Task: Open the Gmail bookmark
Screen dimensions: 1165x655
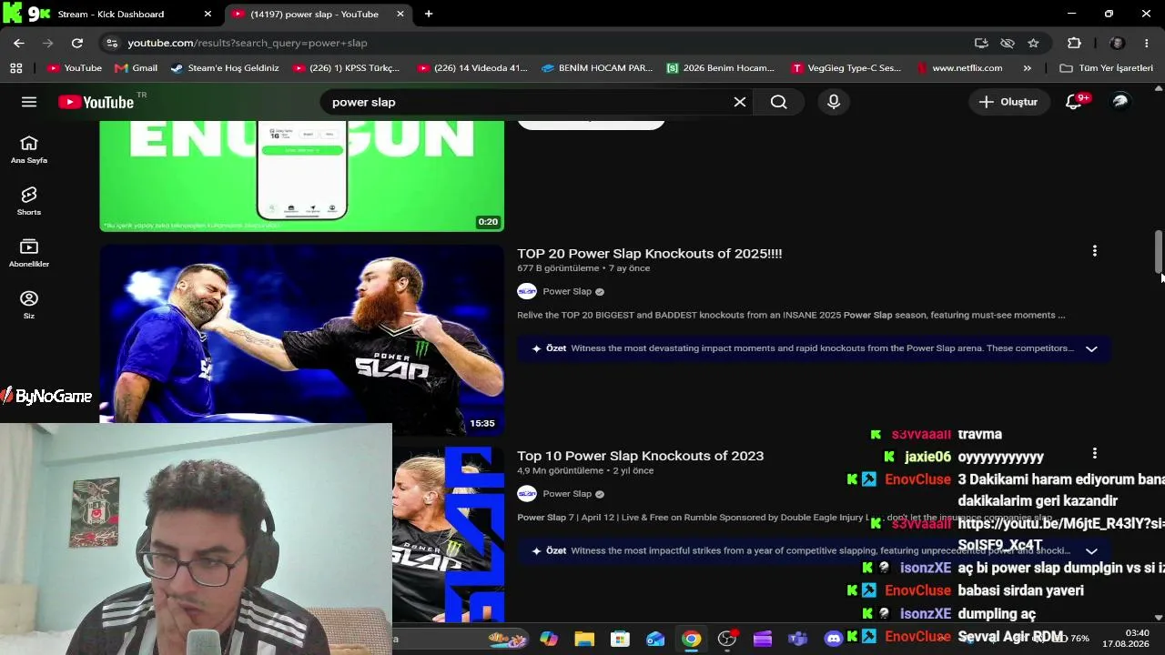Action: tap(137, 68)
